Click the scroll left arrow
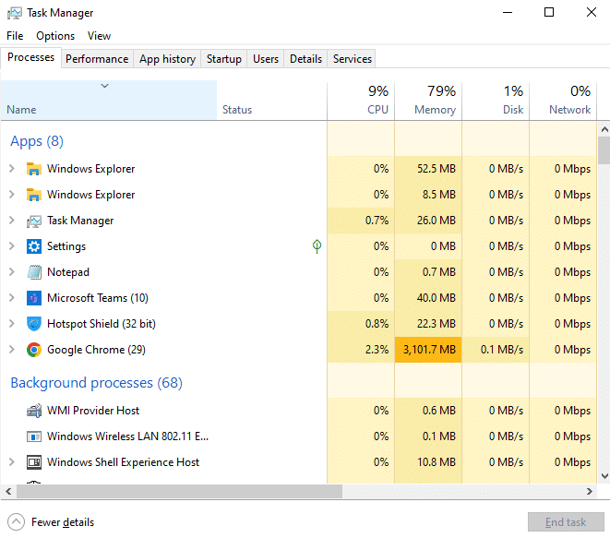The height and width of the screenshot is (538, 610). 8,491
